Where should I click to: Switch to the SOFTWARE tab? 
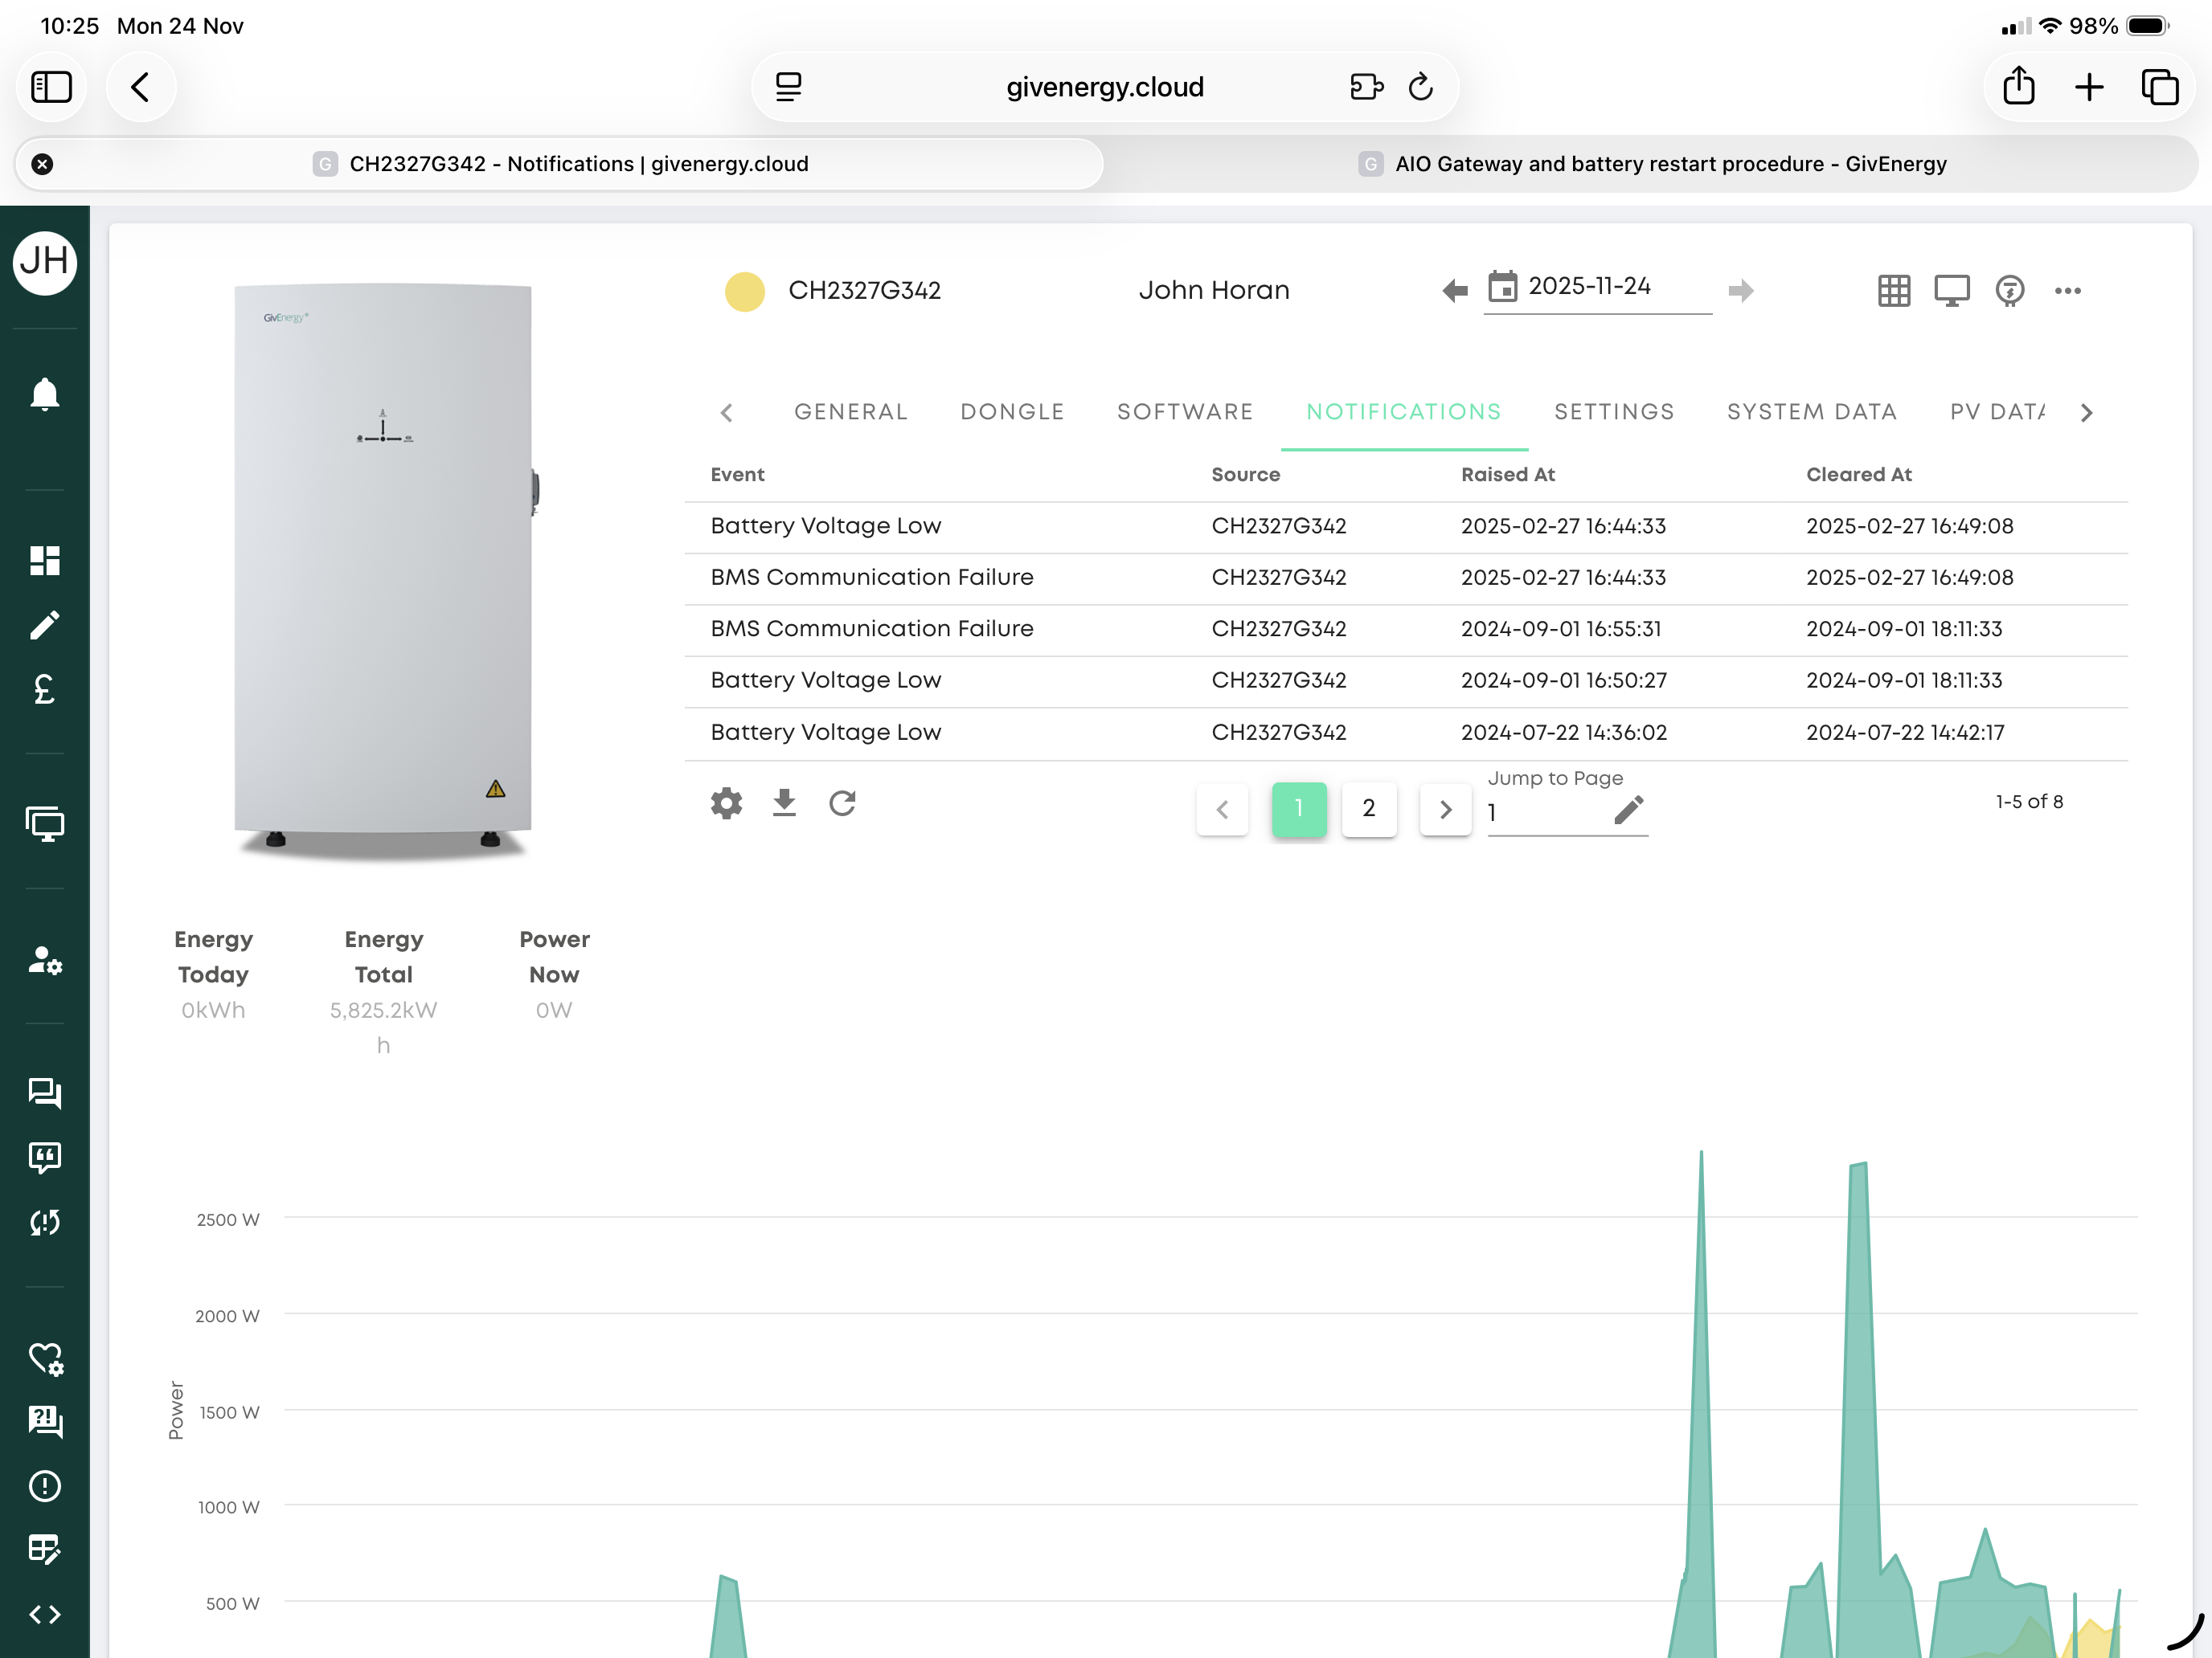[x=1185, y=412]
